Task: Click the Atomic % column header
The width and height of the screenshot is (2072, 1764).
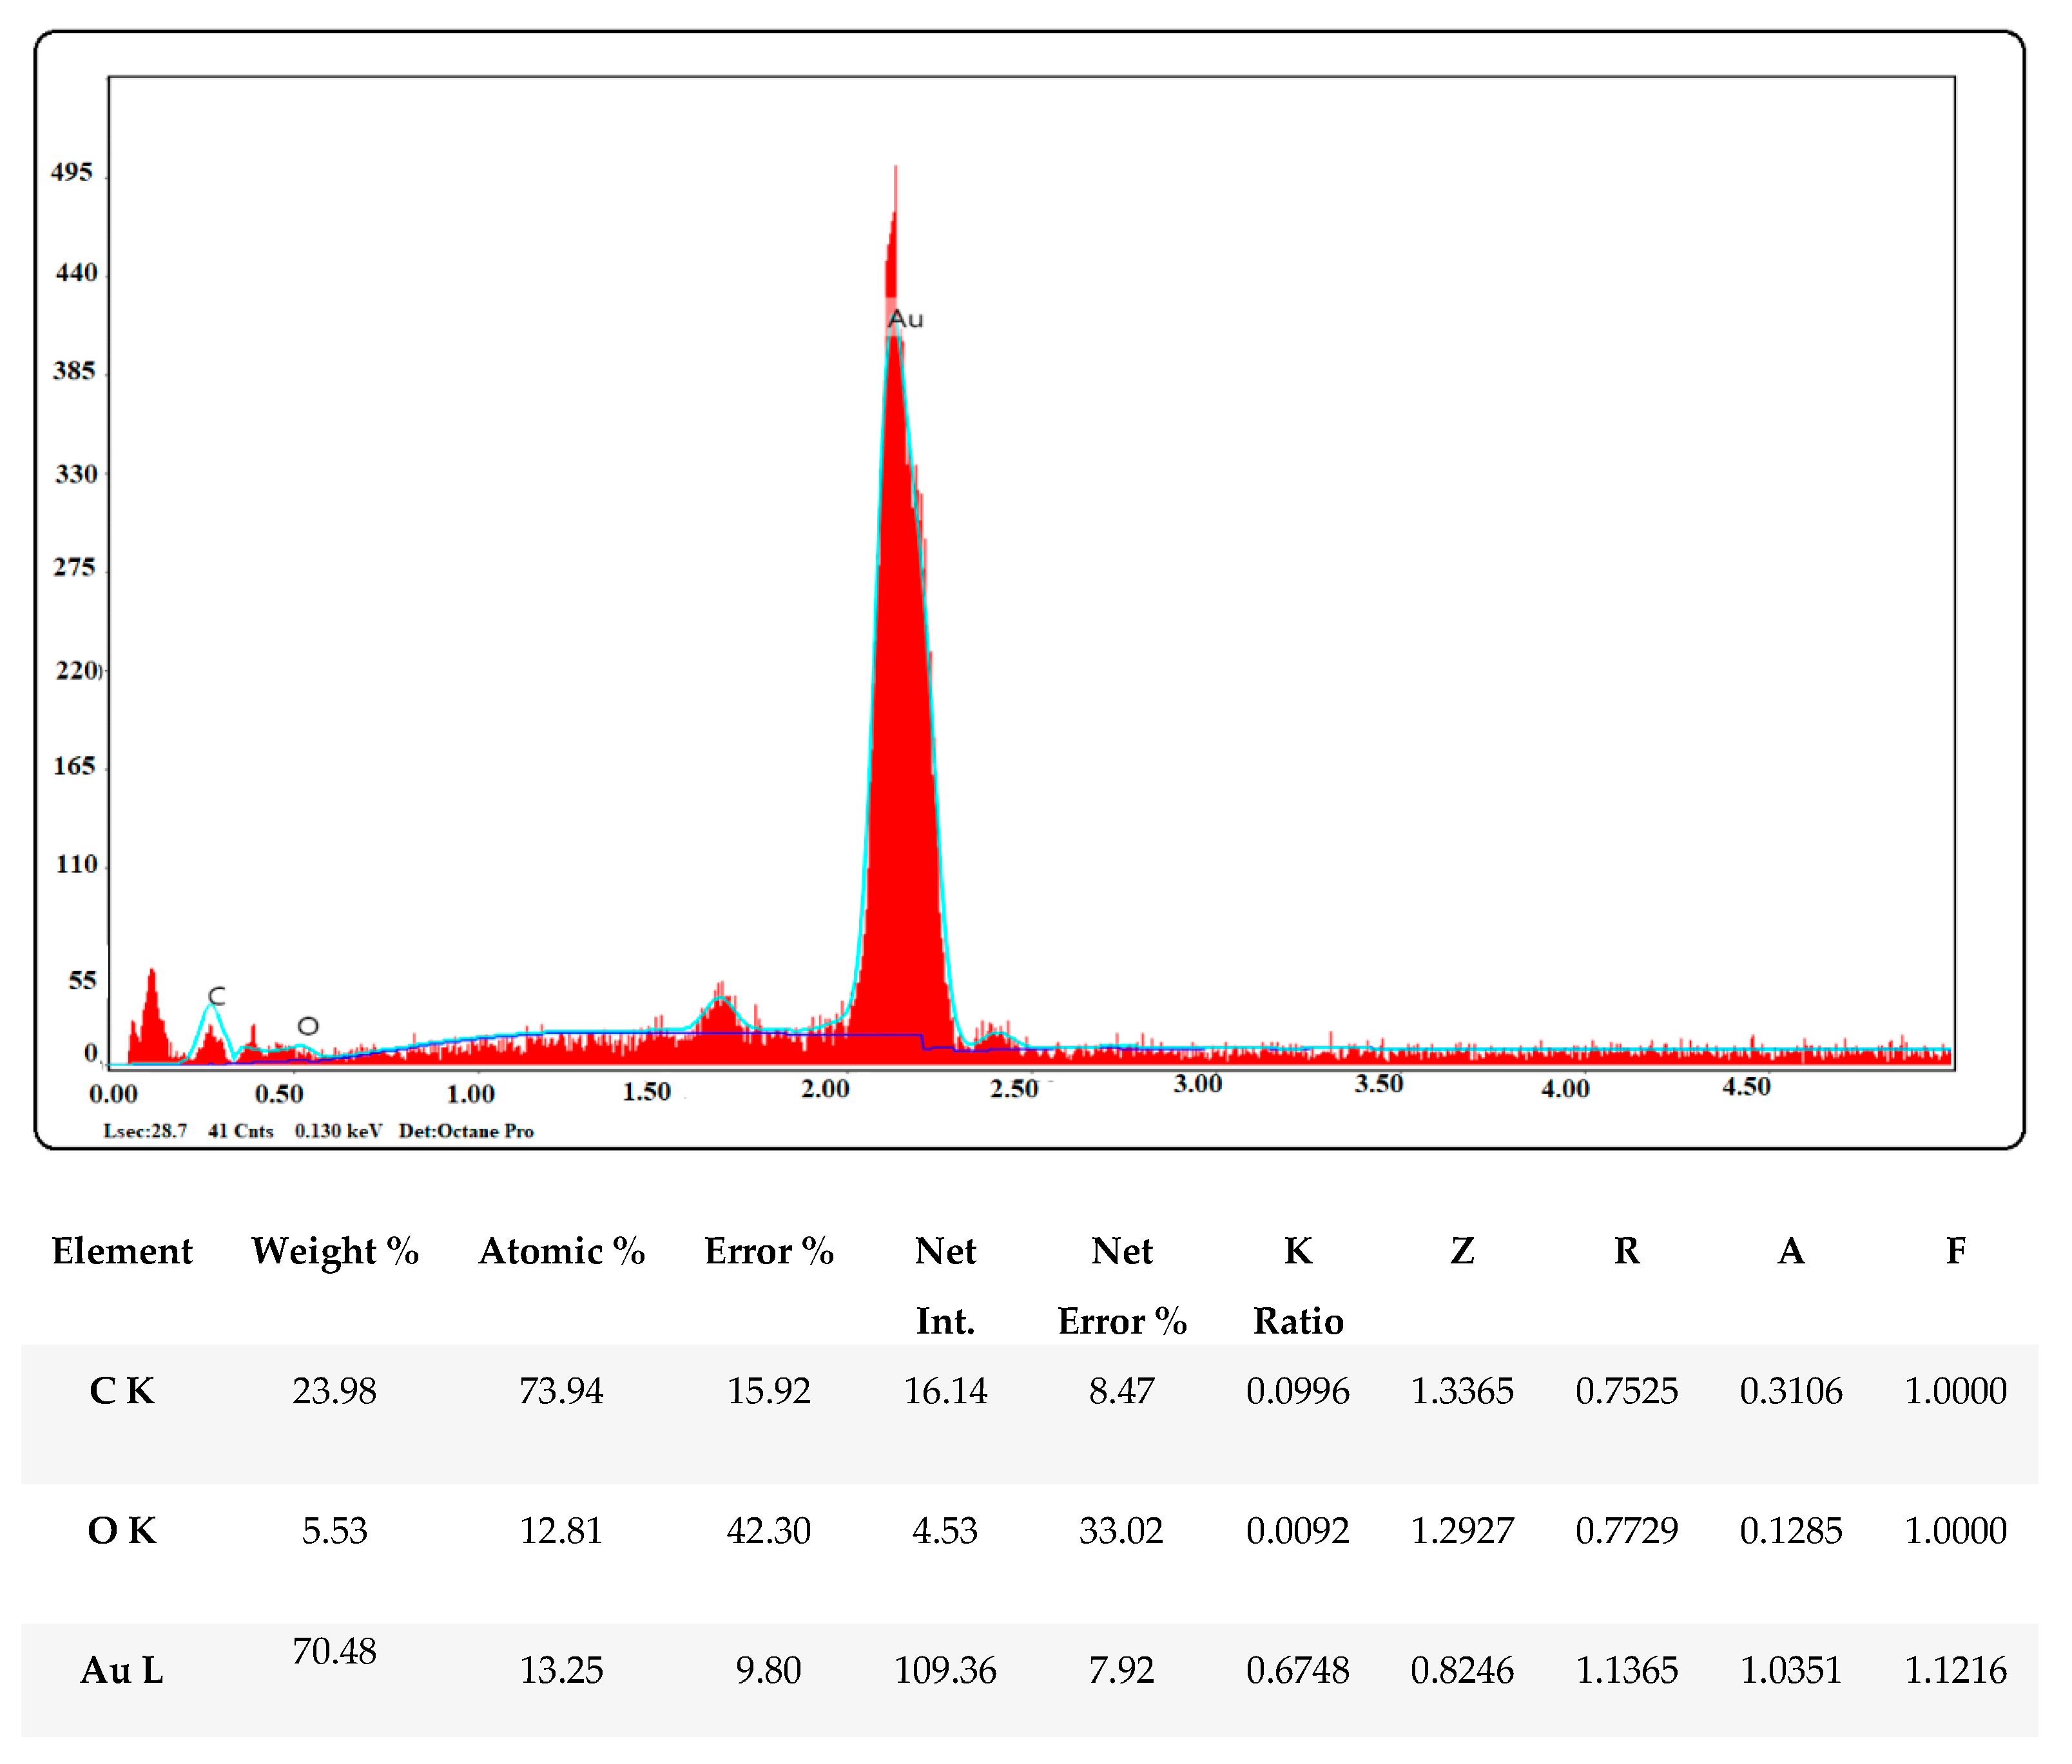Action: [x=561, y=1251]
